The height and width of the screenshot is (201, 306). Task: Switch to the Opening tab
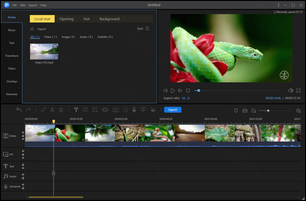(x=66, y=19)
